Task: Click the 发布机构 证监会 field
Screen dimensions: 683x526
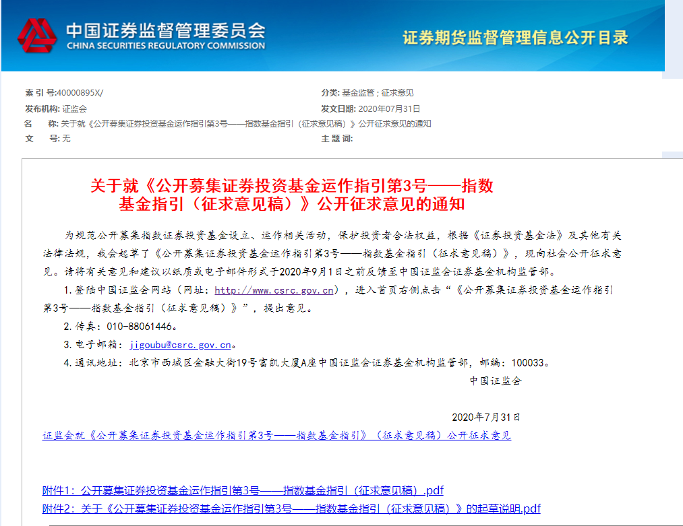Action: 56,108
